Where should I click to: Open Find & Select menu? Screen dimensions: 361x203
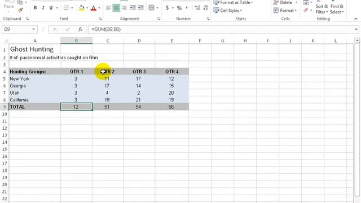point(337,9)
